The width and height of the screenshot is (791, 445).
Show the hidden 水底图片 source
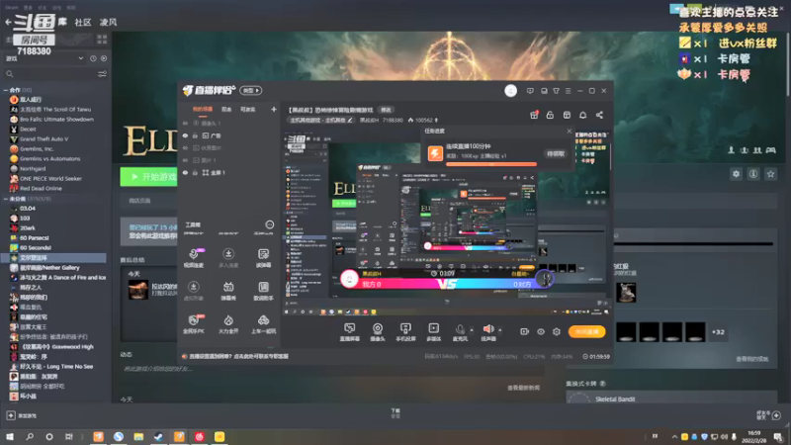pyautogui.click(x=185, y=147)
